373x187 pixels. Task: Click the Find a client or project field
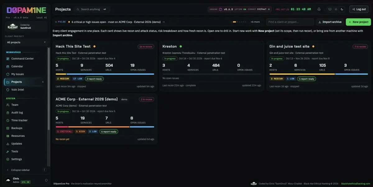(x=290, y=22)
